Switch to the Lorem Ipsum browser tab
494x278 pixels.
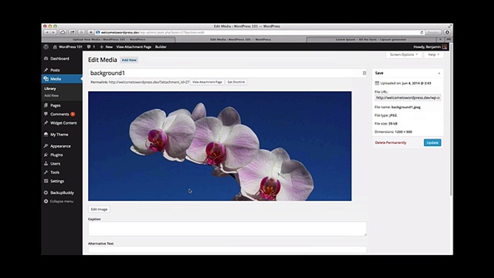point(371,39)
